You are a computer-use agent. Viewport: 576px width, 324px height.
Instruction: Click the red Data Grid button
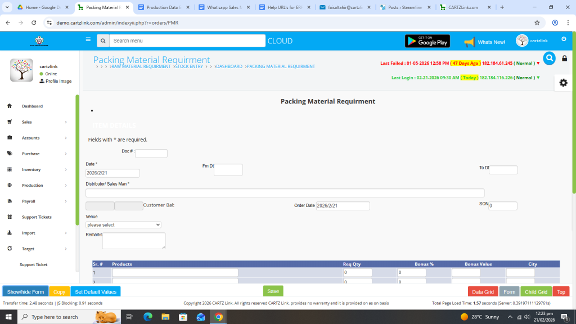click(x=483, y=292)
